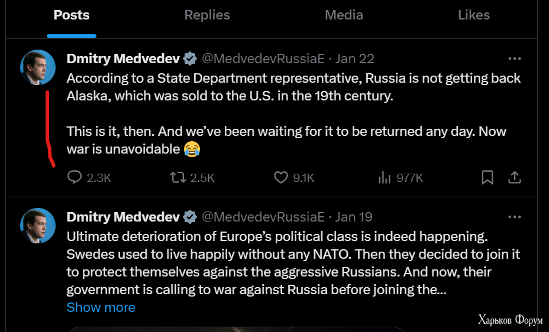View analytics showing 977K views
Viewport: 549px width, 332px height.
(401, 178)
